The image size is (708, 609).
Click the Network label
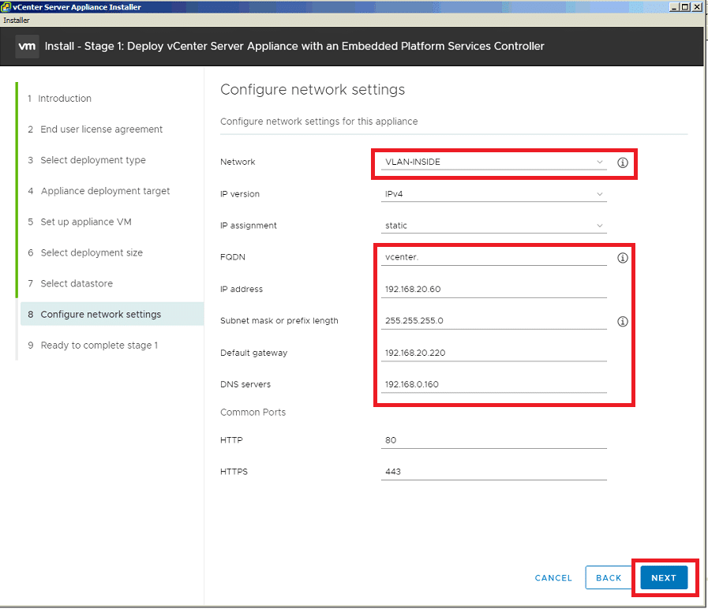pos(238,162)
